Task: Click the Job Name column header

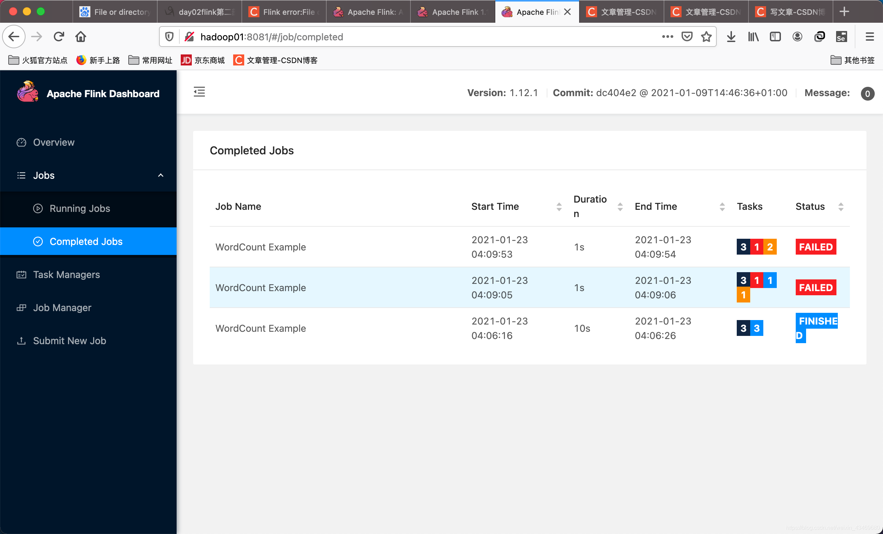Action: 238,206
